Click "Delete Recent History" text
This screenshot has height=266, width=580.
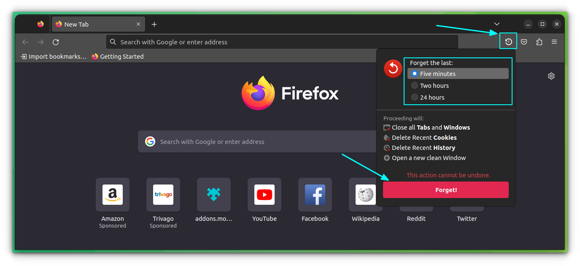[424, 148]
